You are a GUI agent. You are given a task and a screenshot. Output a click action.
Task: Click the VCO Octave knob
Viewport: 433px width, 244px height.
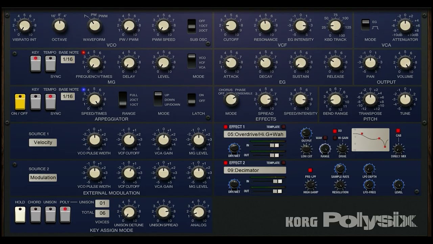[59, 25]
